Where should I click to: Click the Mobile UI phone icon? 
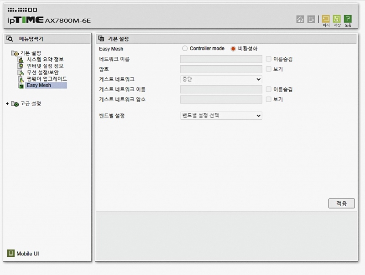tap(11, 253)
